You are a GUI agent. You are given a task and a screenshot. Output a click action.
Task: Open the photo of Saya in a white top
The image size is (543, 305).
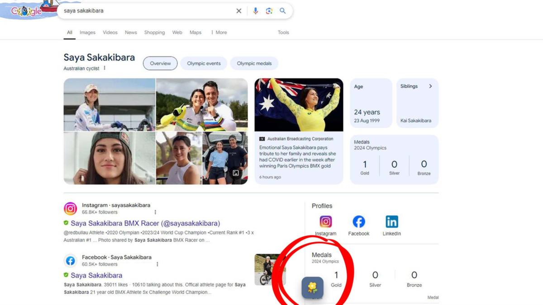[179, 158]
